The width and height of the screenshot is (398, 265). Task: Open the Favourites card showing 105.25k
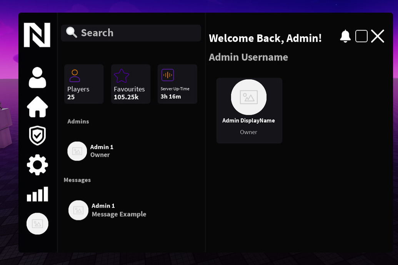coord(130,84)
